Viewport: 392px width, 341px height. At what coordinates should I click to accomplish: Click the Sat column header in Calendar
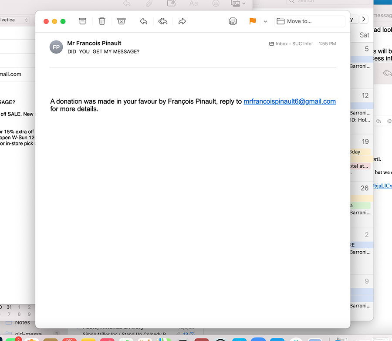click(x=365, y=35)
